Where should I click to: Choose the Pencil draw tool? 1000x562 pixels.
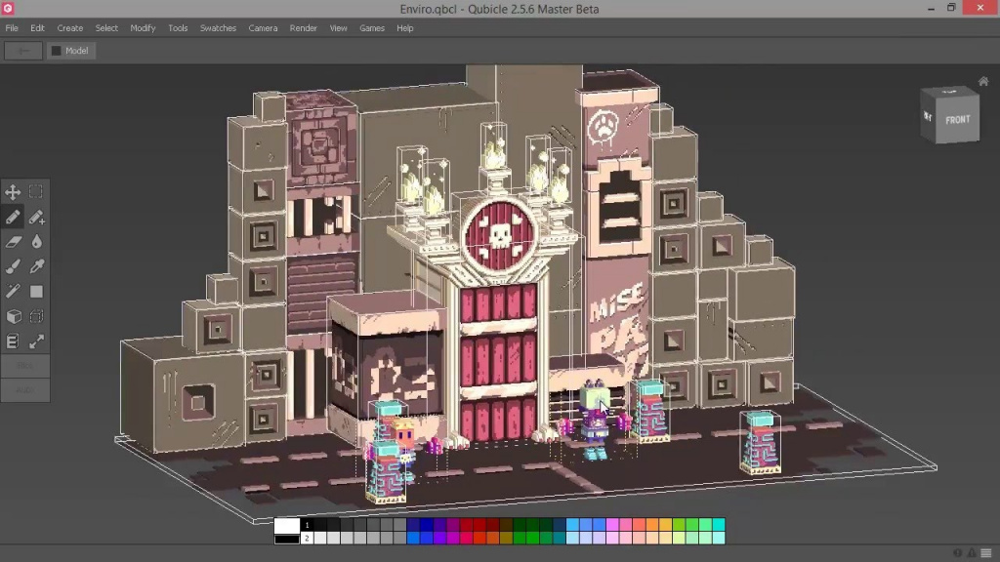tap(13, 217)
